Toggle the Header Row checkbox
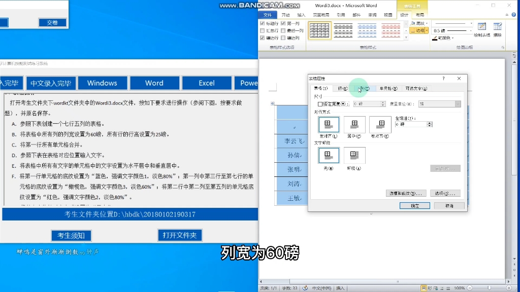520x292 pixels. [x=262, y=23]
